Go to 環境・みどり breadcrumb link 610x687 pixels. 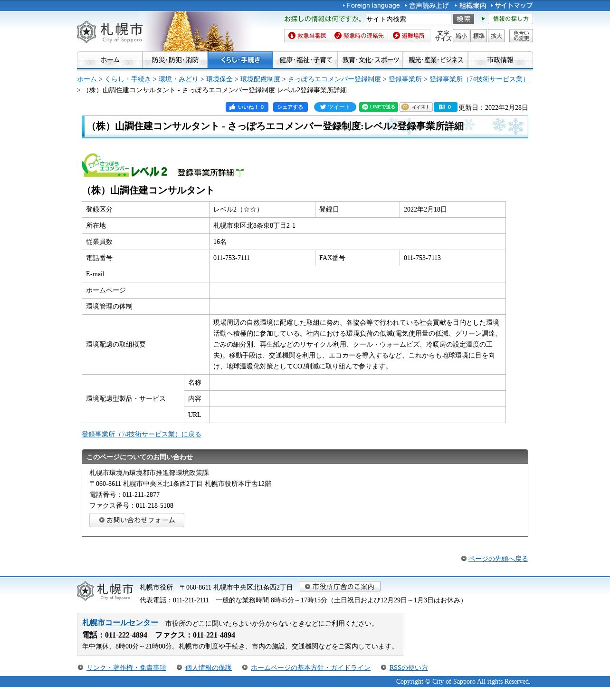click(x=179, y=79)
